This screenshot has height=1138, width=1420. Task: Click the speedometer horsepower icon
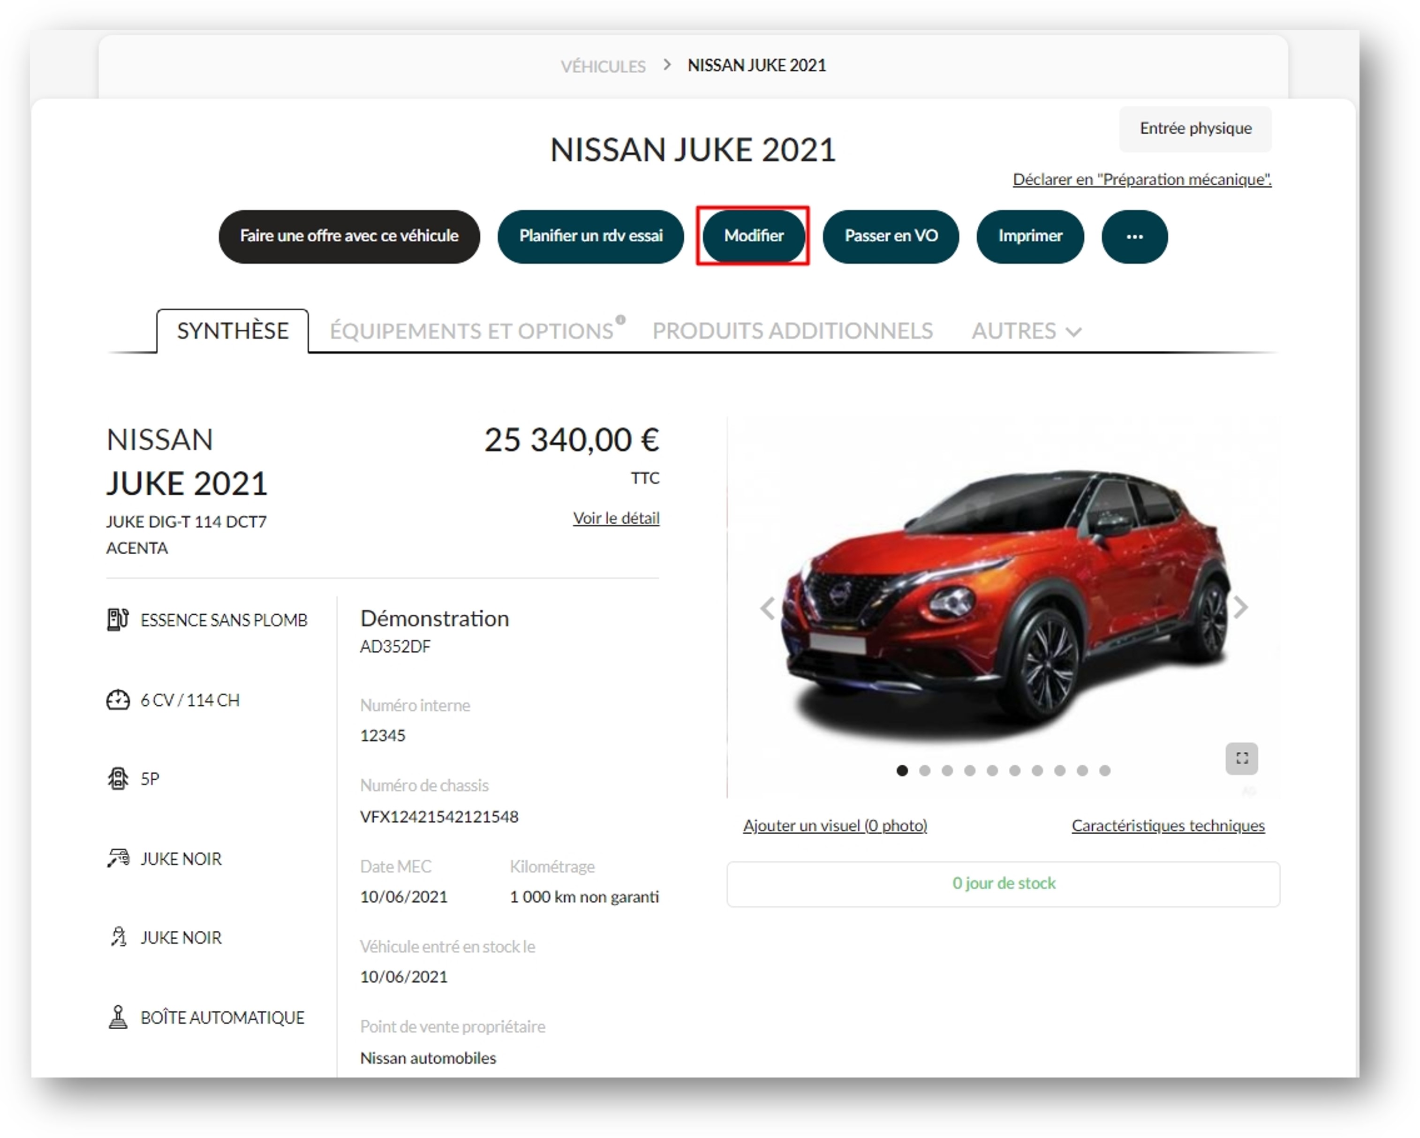coord(118,700)
